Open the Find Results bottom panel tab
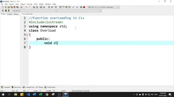This screenshot has width=174, height=97. 50,87
